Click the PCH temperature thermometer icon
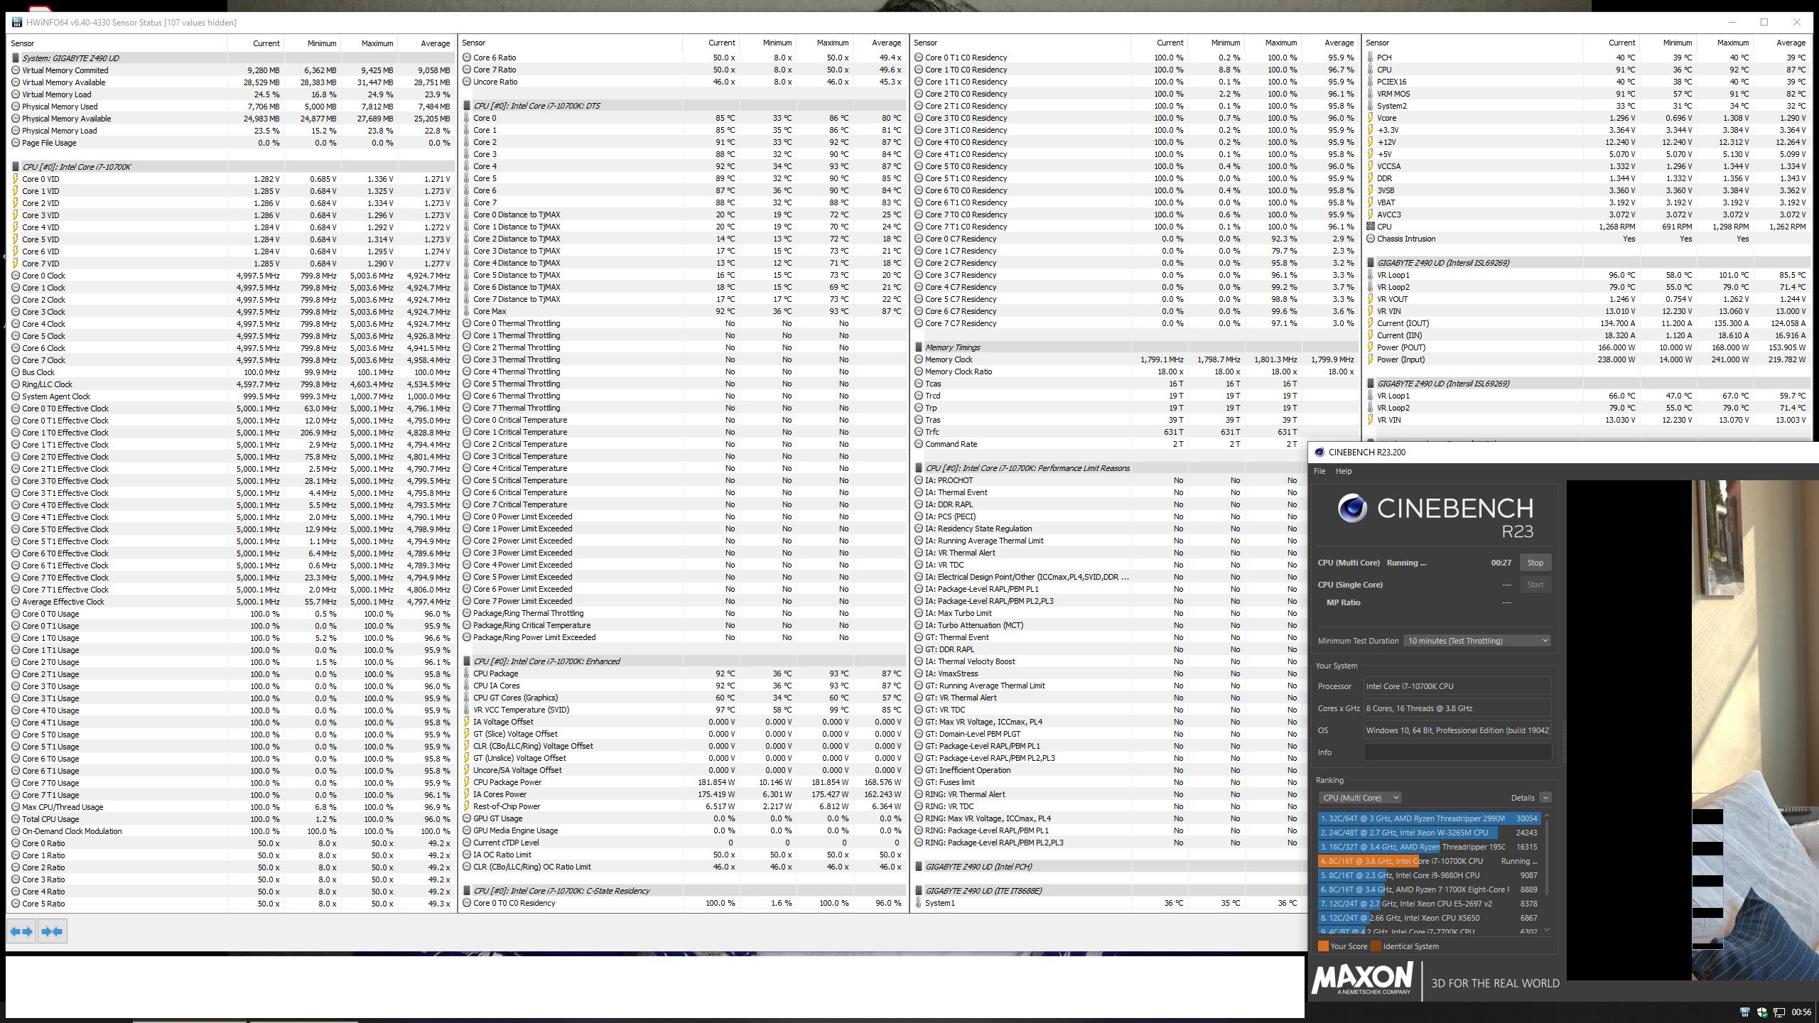Viewport: 1819px width, 1023px height. tap(1371, 58)
